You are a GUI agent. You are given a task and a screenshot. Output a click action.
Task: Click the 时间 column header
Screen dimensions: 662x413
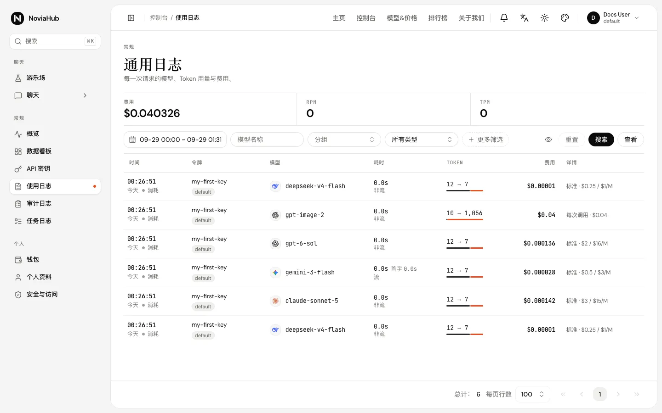134,163
